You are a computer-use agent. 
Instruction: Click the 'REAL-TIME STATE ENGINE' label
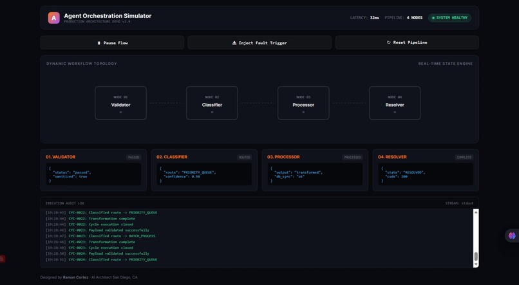coord(445,64)
